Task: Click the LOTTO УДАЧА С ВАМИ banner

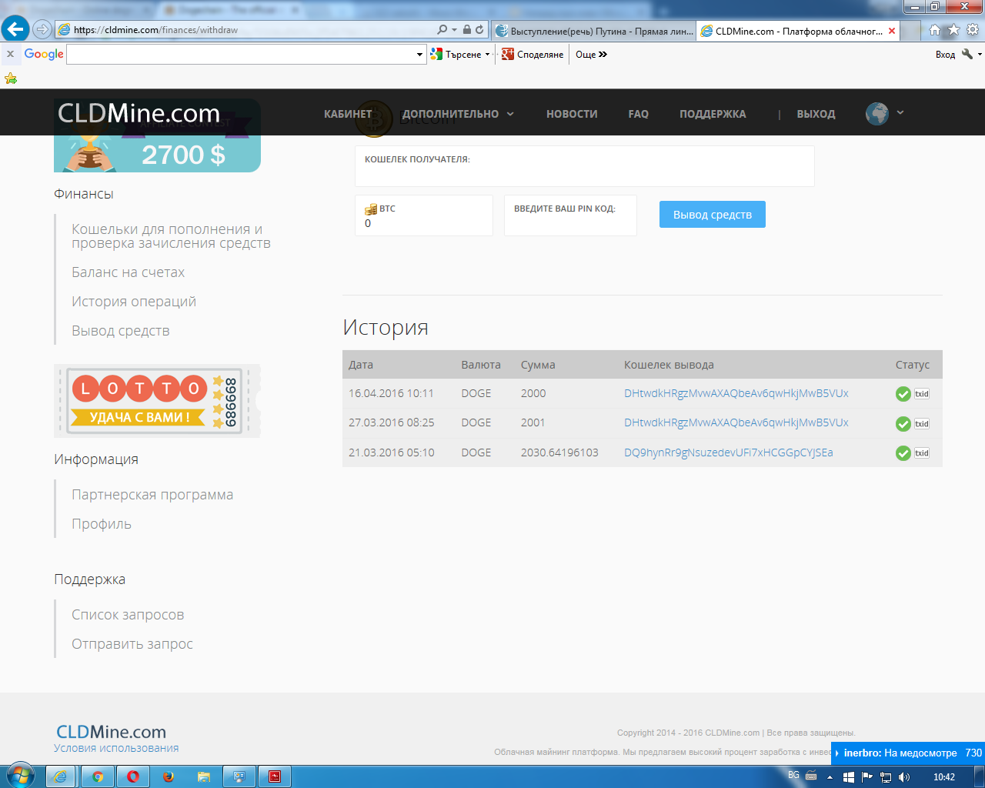Action: (157, 401)
